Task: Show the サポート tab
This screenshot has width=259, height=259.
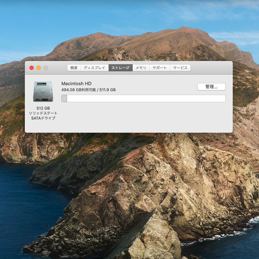Action: click(160, 68)
